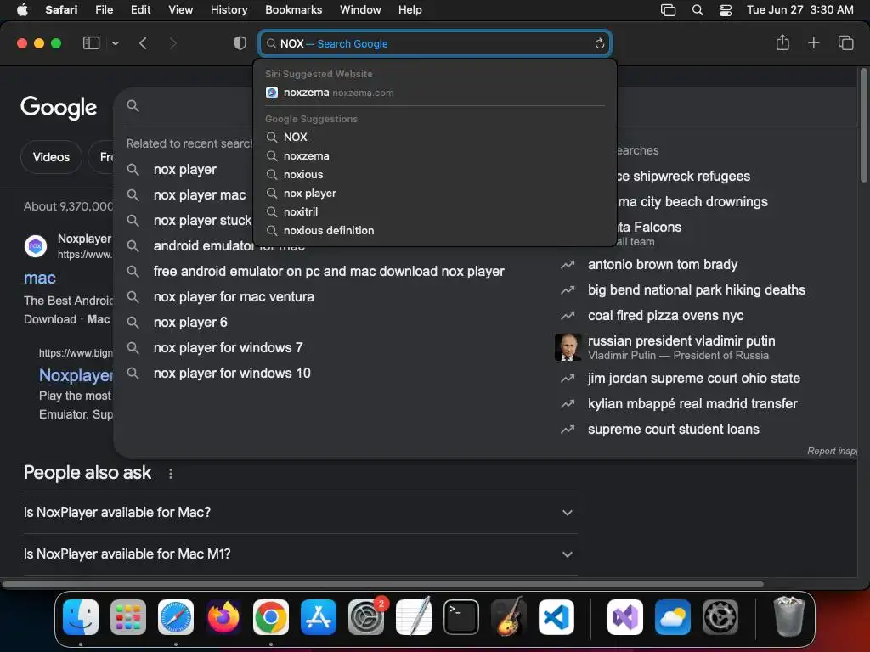The width and height of the screenshot is (870, 652).
Task: Expand Is NoxPlayer available for Mac?
Action: click(300, 512)
